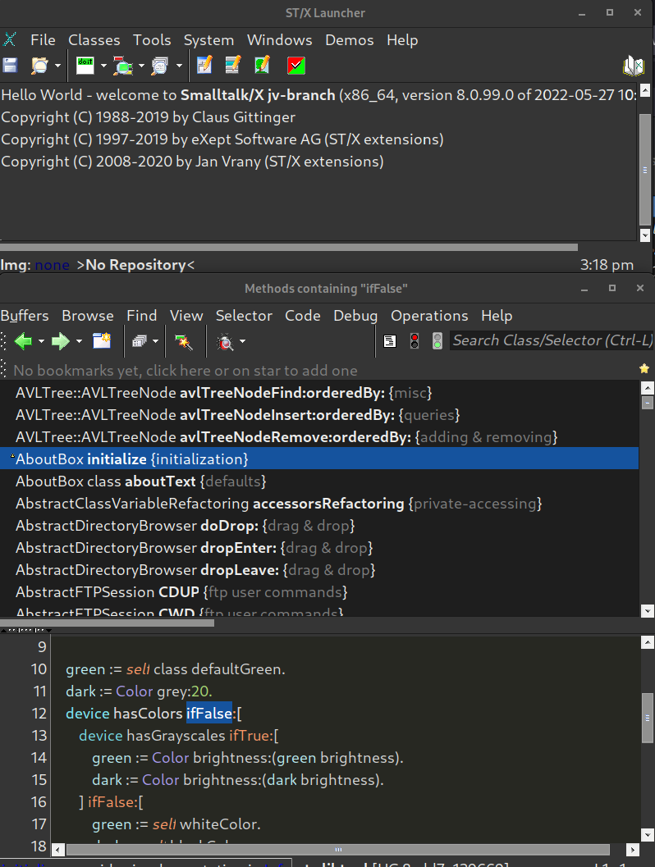This screenshot has width=655, height=867.
Task: Click the method list scroll-down arrow
Action: [647, 611]
